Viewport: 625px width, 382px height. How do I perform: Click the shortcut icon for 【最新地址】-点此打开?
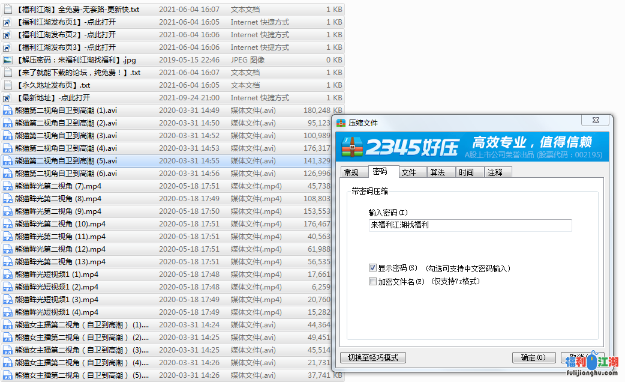(8, 98)
